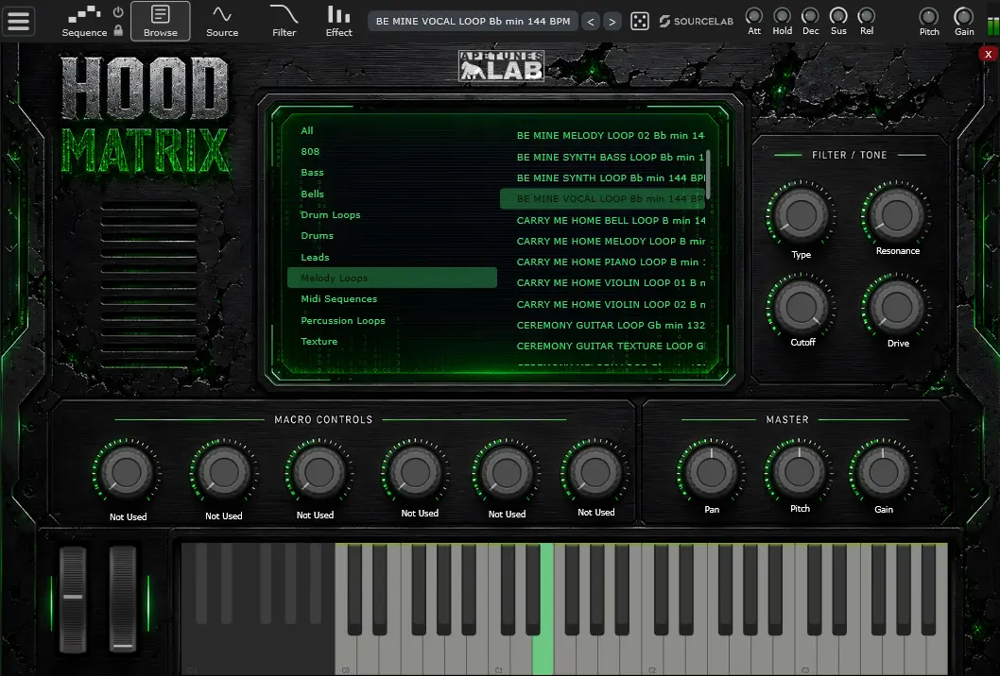Click the second Not Used macro knob
The height and width of the screenshot is (676, 1000).
click(223, 473)
